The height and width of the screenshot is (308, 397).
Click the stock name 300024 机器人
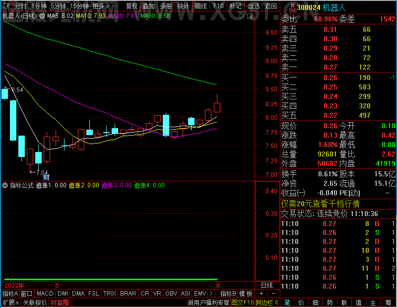[x=322, y=8]
